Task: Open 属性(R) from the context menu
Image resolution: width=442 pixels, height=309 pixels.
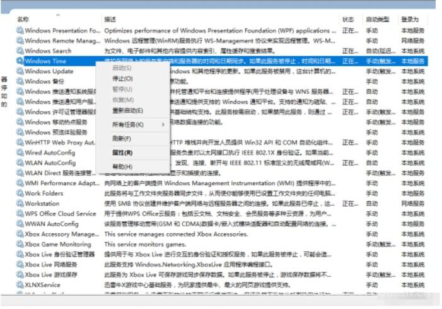Action: coord(122,153)
